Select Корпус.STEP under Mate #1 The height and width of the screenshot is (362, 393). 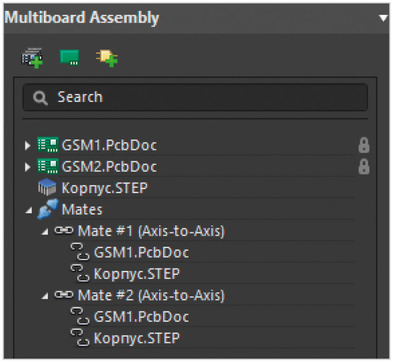(x=137, y=274)
